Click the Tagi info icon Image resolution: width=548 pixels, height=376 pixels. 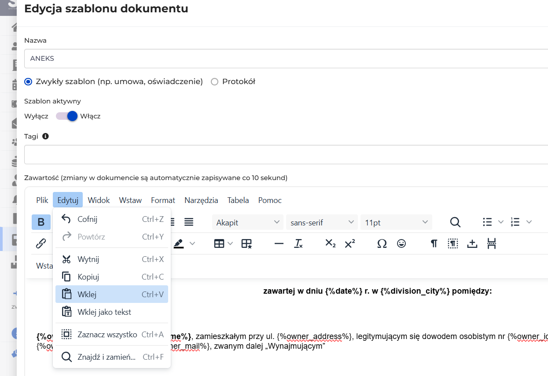(45, 136)
